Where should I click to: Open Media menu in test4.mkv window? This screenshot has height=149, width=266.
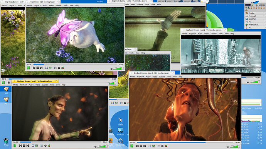(x=29, y=5)
